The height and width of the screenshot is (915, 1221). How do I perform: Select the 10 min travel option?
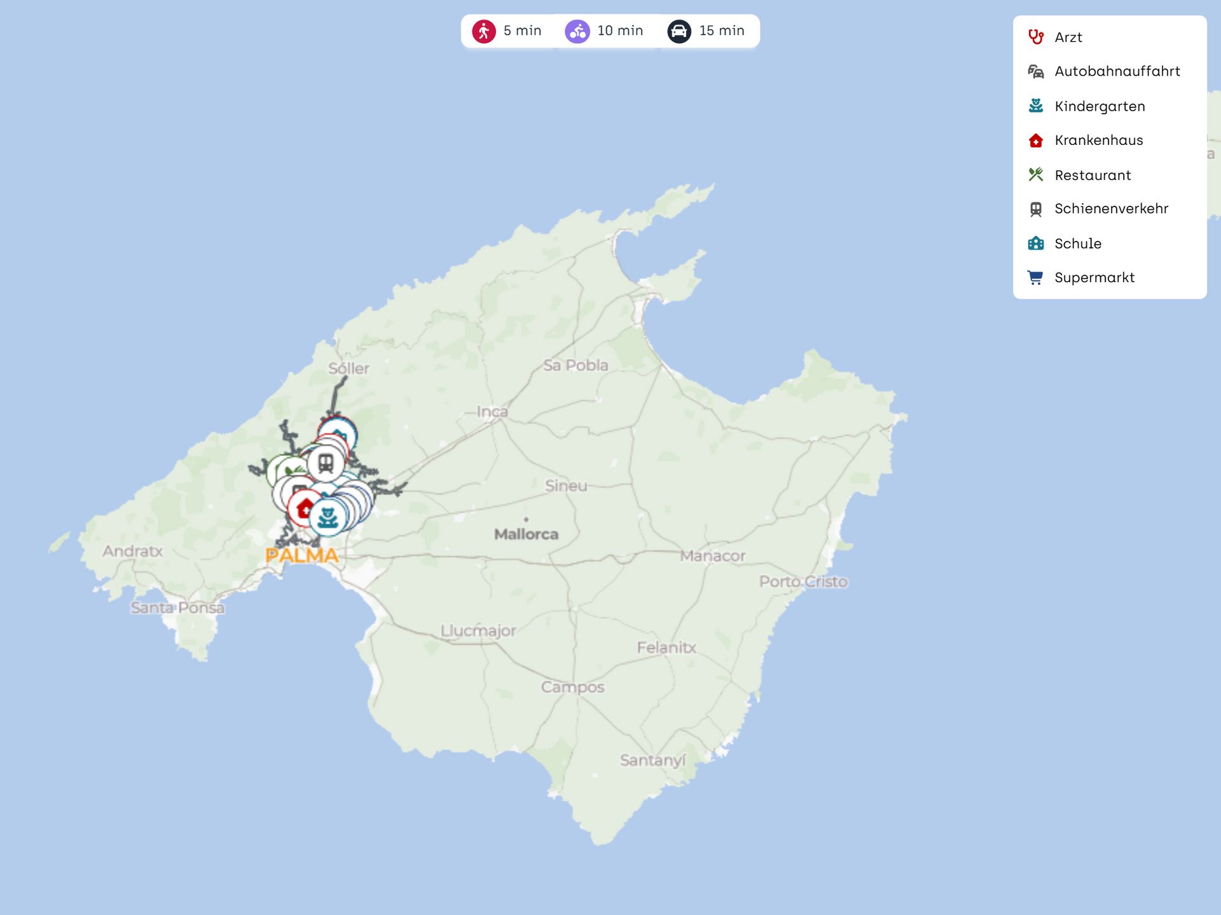click(x=619, y=31)
